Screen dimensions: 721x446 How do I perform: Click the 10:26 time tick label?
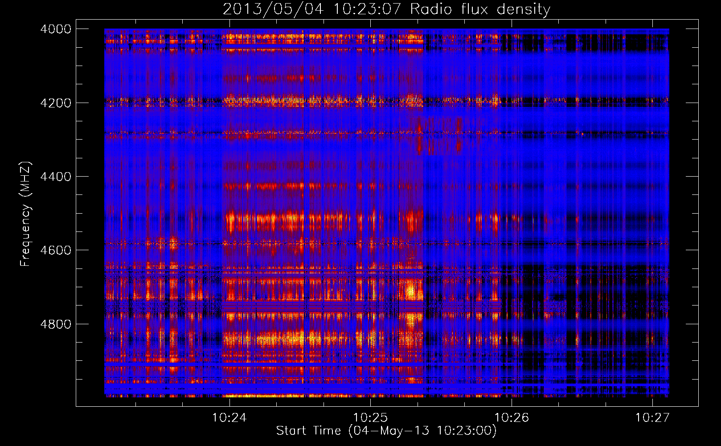pyautogui.click(x=512, y=417)
